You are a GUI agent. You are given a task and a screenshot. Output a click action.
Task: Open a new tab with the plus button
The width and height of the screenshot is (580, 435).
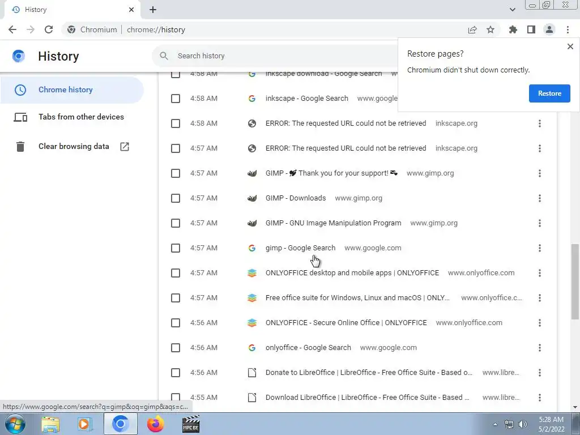153,10
